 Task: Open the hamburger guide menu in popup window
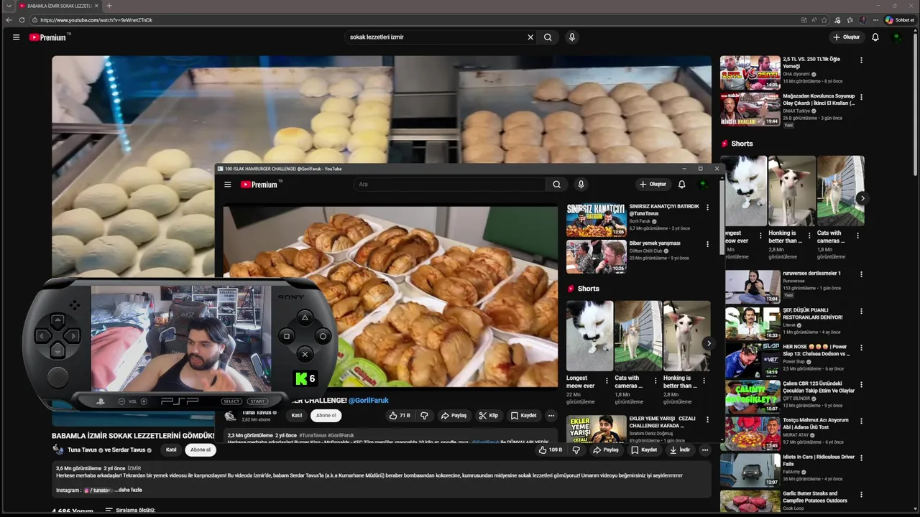(x=228, y=185)
